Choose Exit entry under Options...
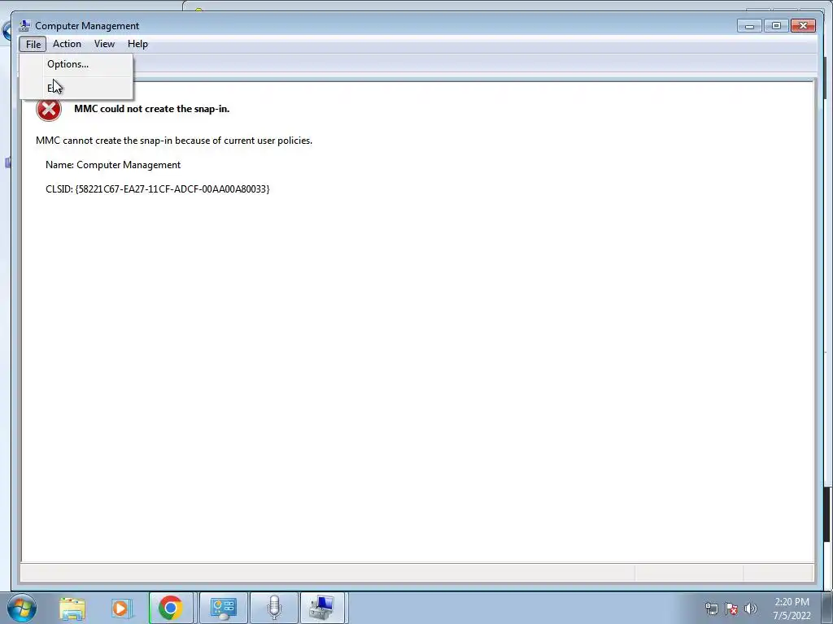 tap(76, 88)
